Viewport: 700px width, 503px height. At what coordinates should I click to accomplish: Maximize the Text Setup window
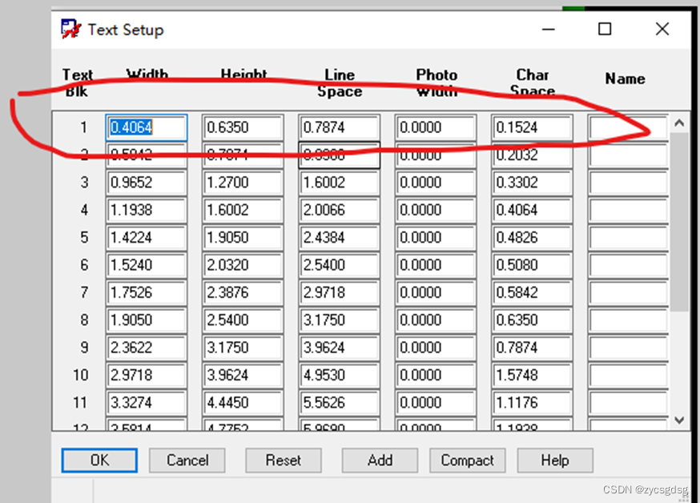605,30
